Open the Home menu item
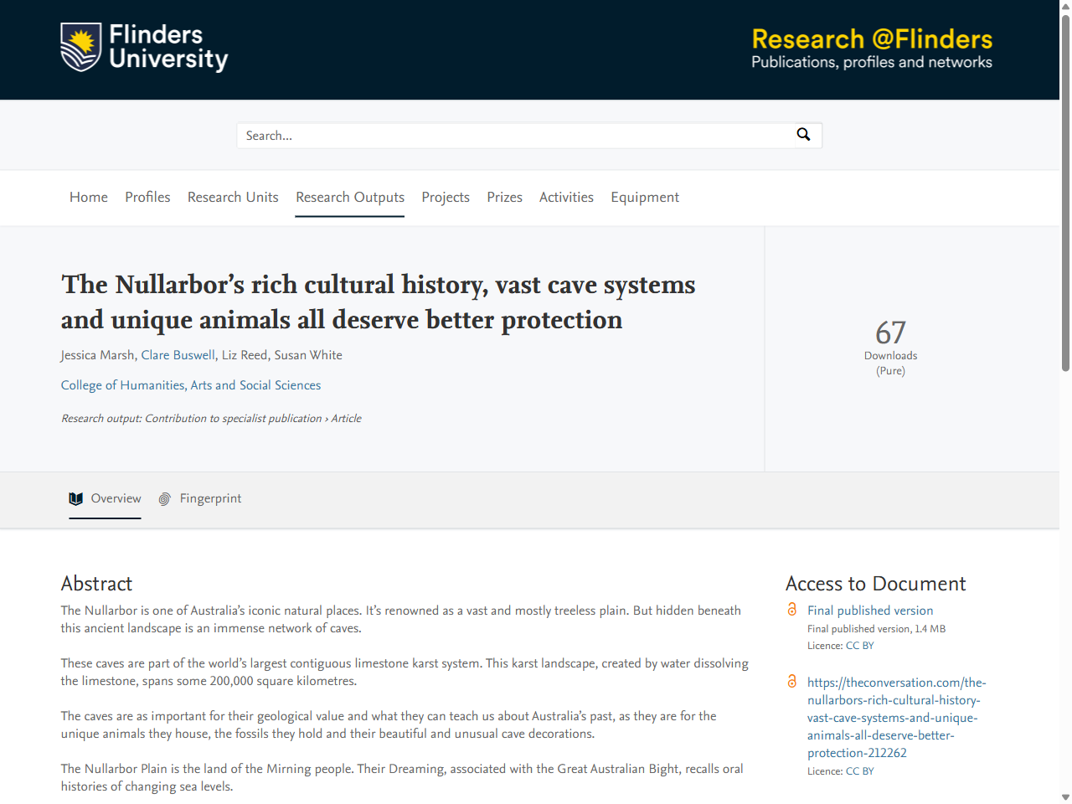This screenshot has width=1072, height=804. click(x=89, y=197)
